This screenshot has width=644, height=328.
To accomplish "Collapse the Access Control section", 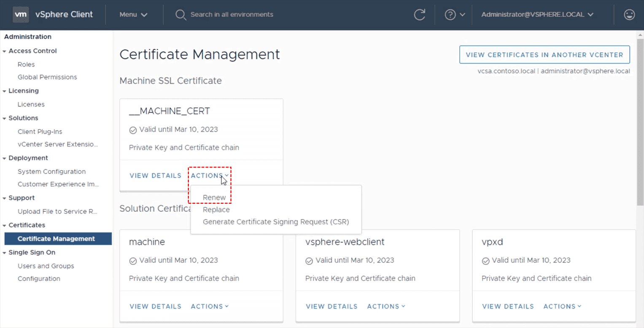I will (x=5, y=51).
